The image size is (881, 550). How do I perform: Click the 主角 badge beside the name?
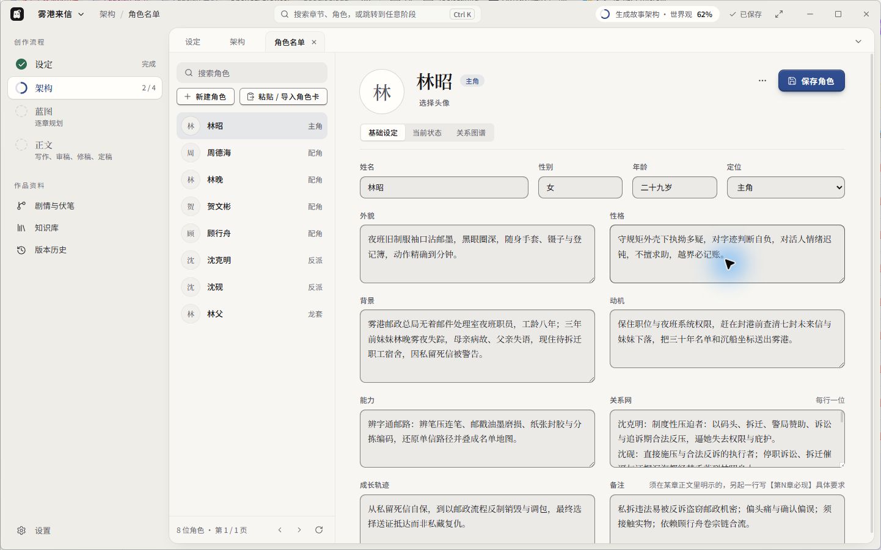pos(472,81)
